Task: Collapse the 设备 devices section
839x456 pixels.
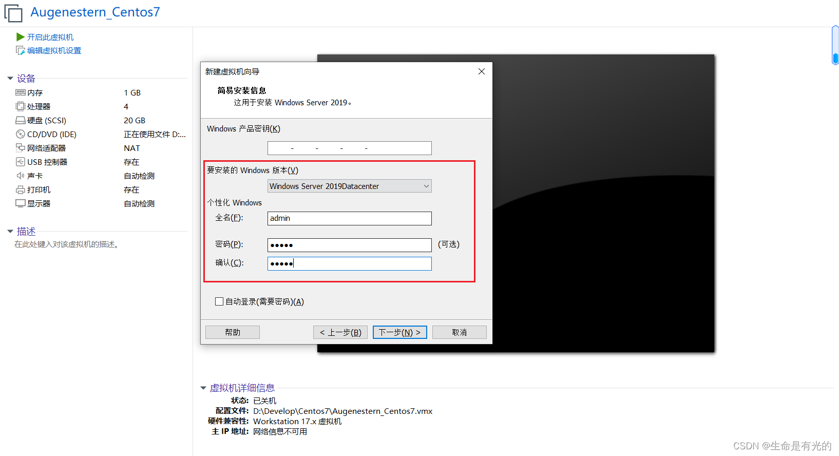Action: (x=10, y=79)
